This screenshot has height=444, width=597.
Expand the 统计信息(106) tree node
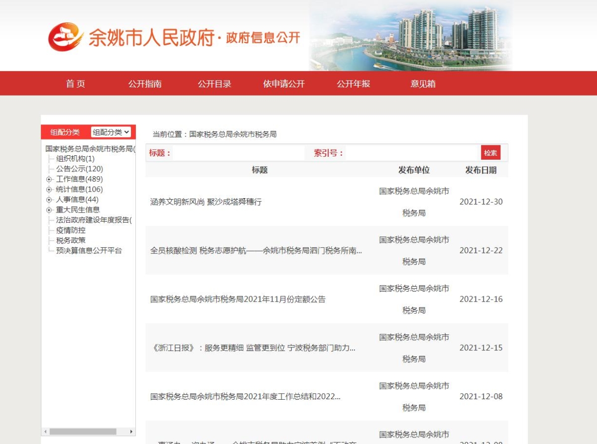pyautogui.click(x=49, y=190)
